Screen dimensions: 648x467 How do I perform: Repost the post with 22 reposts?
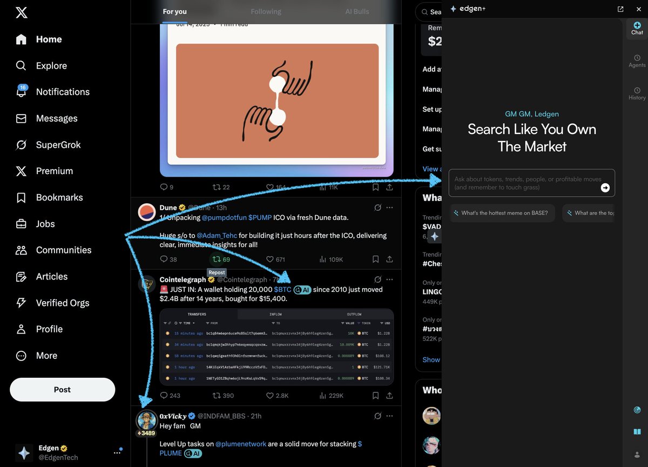pos(221,187)
